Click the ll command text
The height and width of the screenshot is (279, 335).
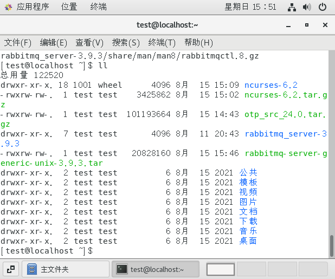103,66
